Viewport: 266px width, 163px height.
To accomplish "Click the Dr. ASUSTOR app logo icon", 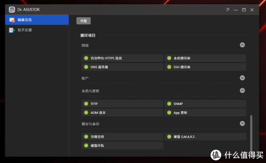I will click(x=12, y=10).
